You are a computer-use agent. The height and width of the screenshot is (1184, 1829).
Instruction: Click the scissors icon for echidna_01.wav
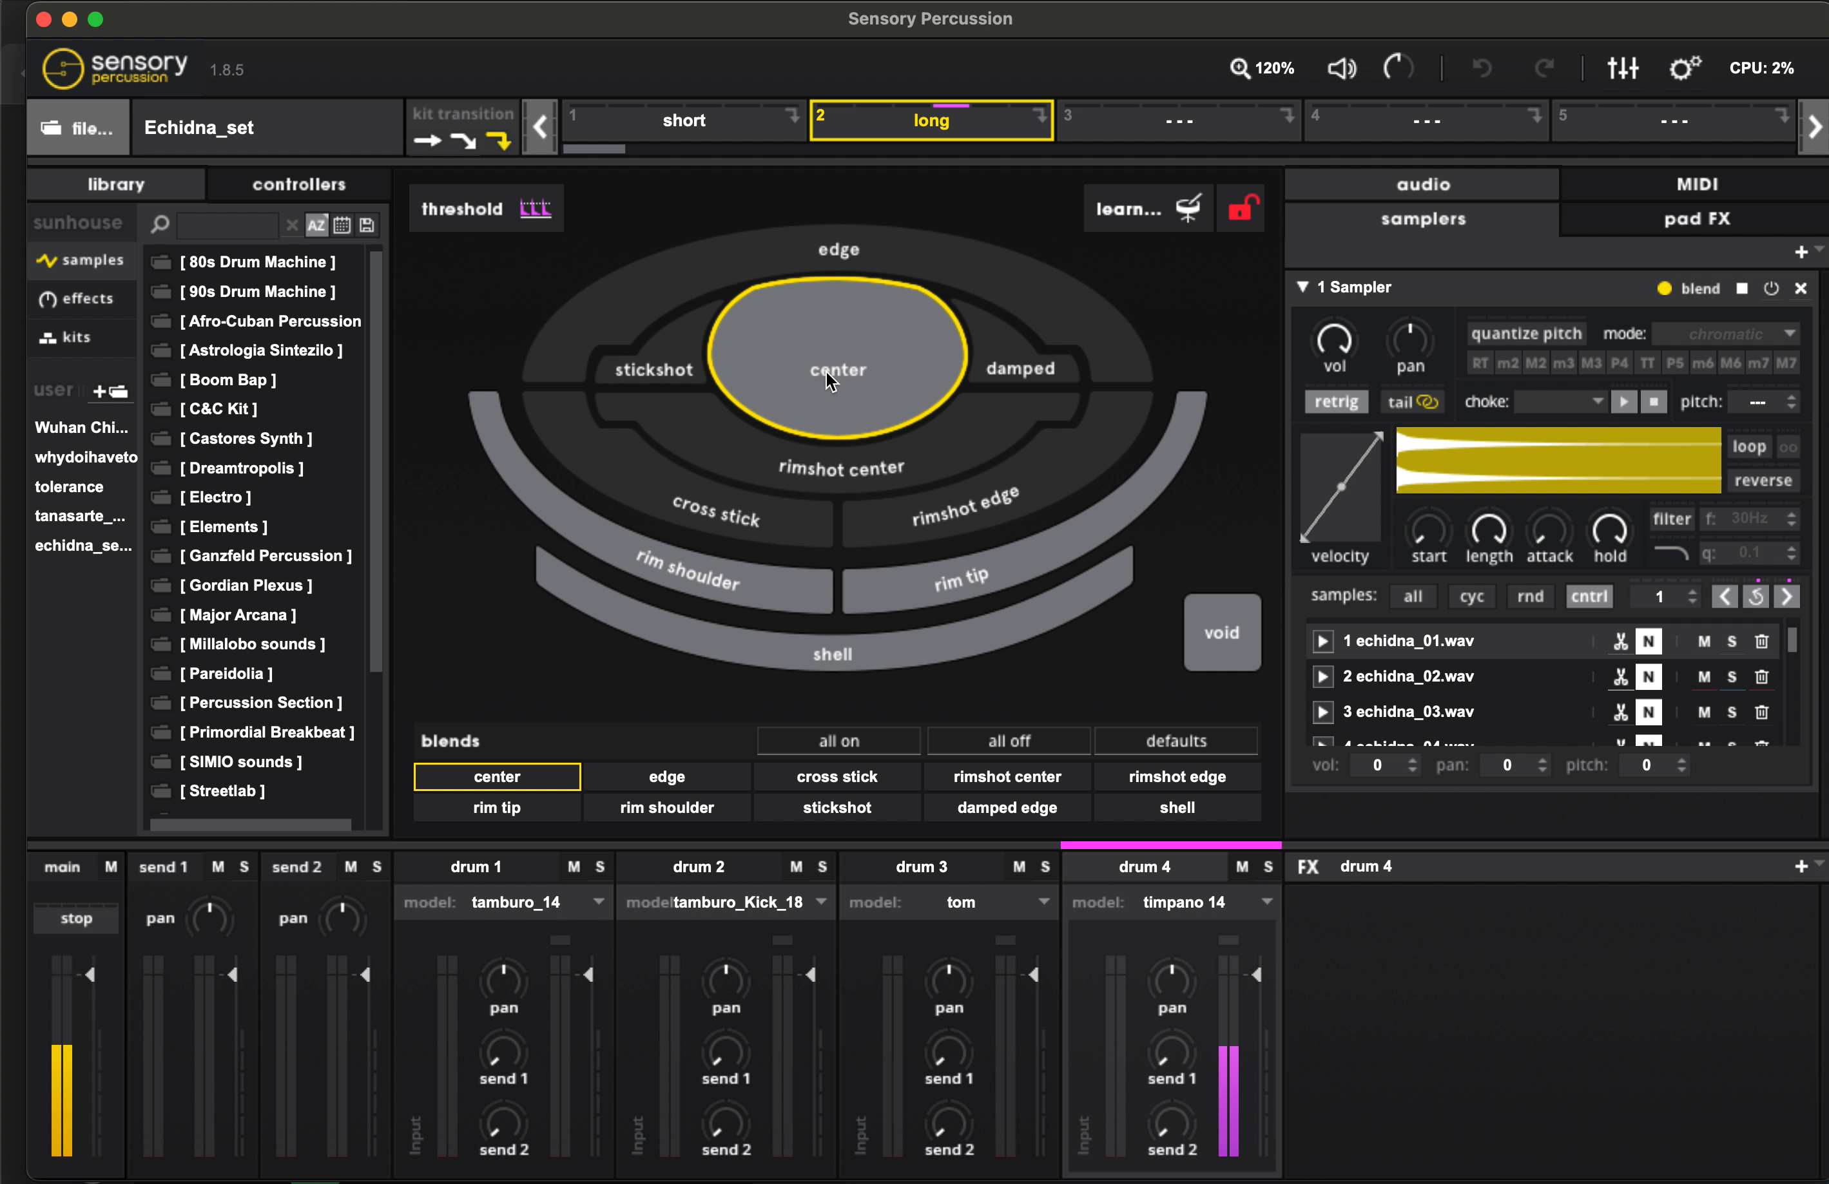pos(1620,641)
